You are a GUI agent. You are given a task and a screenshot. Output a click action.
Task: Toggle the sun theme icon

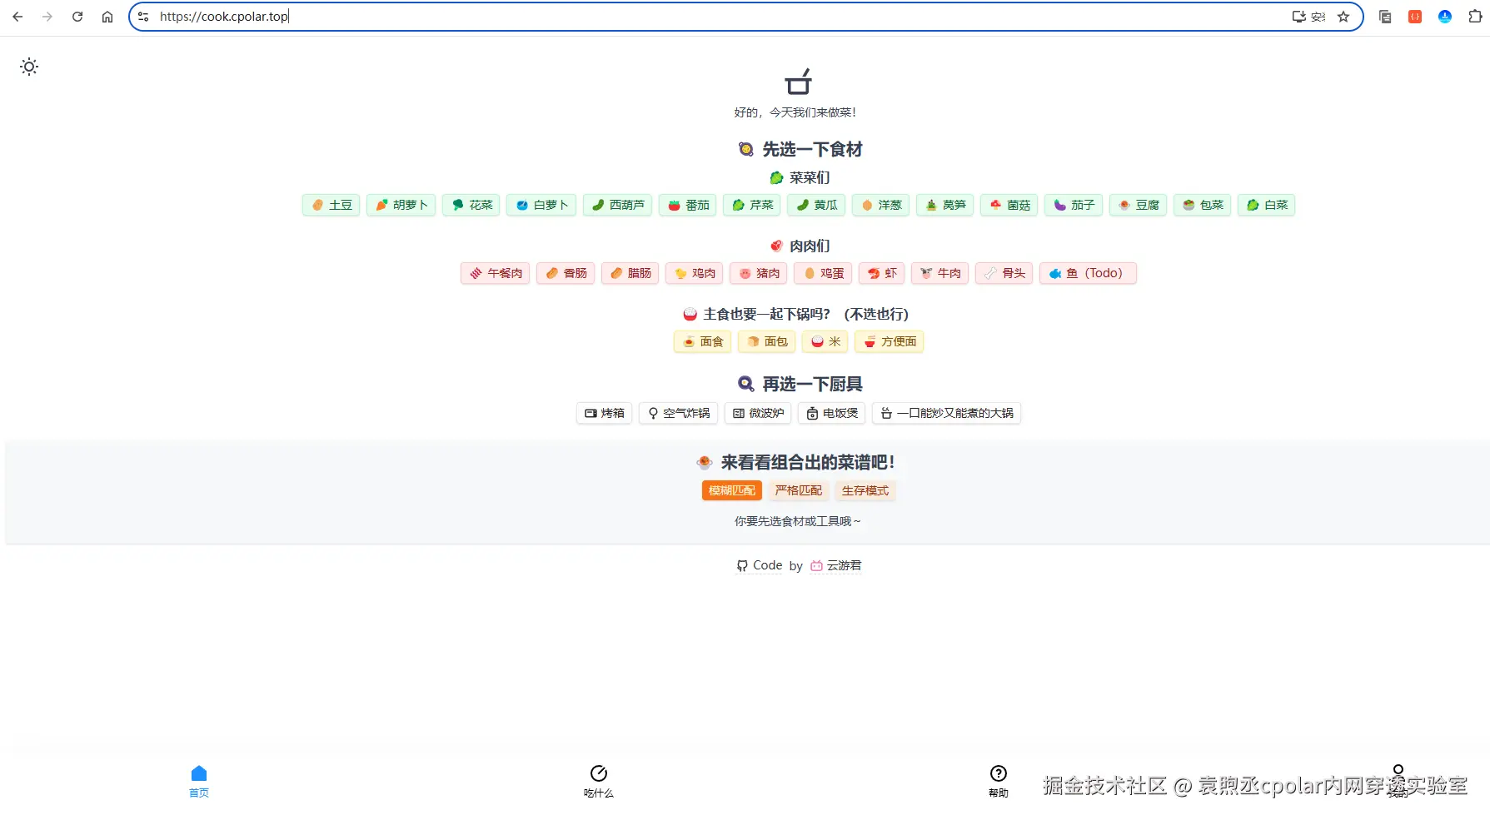coord(29,67)
